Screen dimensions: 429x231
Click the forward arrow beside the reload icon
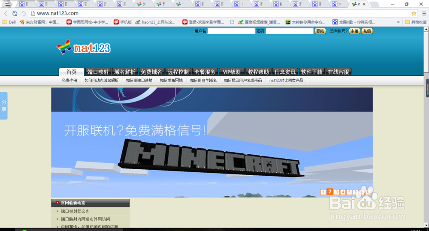pos(24,13)
